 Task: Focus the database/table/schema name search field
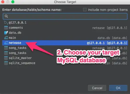(65, 16)
